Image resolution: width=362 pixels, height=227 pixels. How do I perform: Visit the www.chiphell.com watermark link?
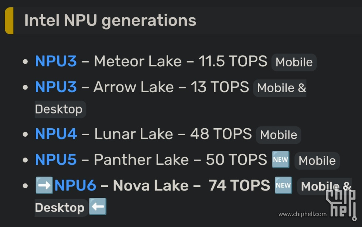pyautogui.click(x=302, y=214)
